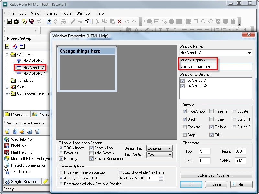Click the rectangle shape tool icon

(196, 21)
